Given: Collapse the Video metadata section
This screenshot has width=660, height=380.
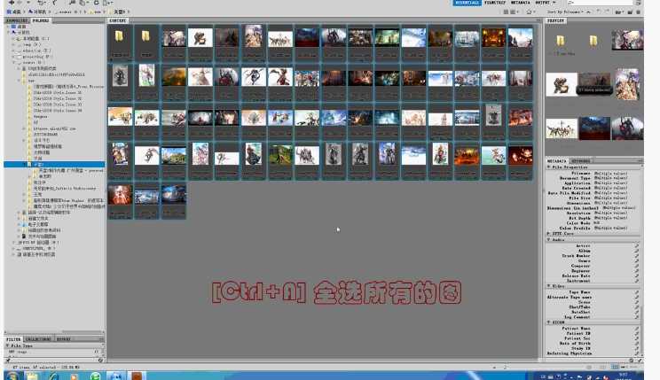Looking at the screenshot, I should coord(549,286).
